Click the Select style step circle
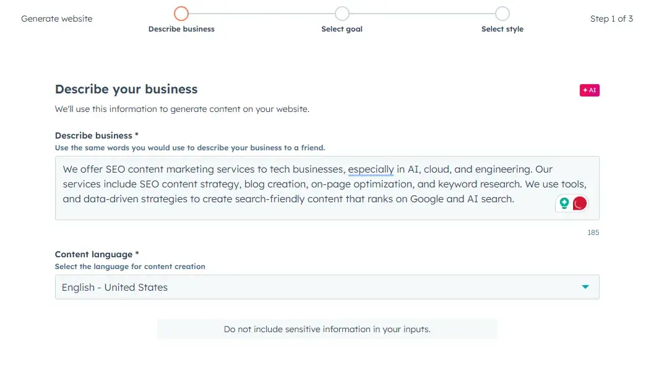 [x=502, y=14]
